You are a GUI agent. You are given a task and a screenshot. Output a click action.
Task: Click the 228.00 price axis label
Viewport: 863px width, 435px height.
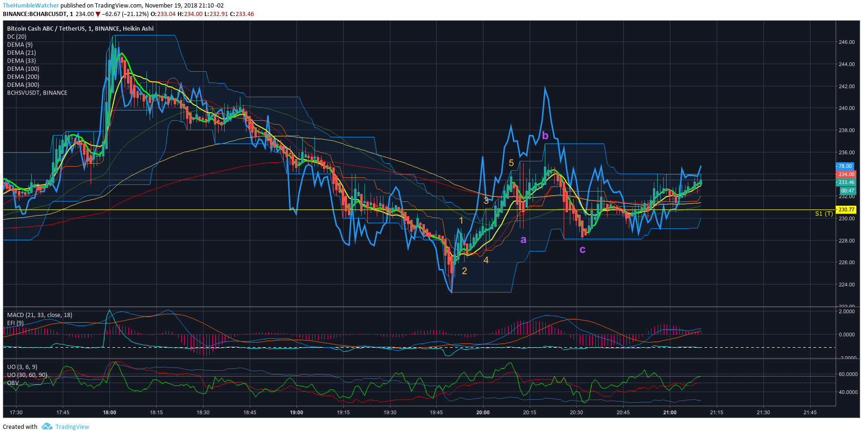(846, 241)
